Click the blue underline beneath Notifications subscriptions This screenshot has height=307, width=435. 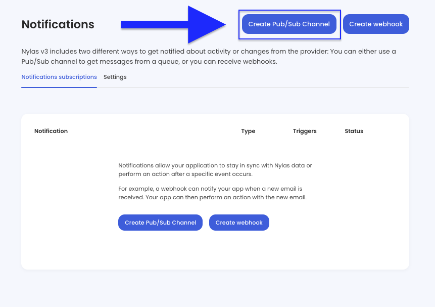click(59, 87)
